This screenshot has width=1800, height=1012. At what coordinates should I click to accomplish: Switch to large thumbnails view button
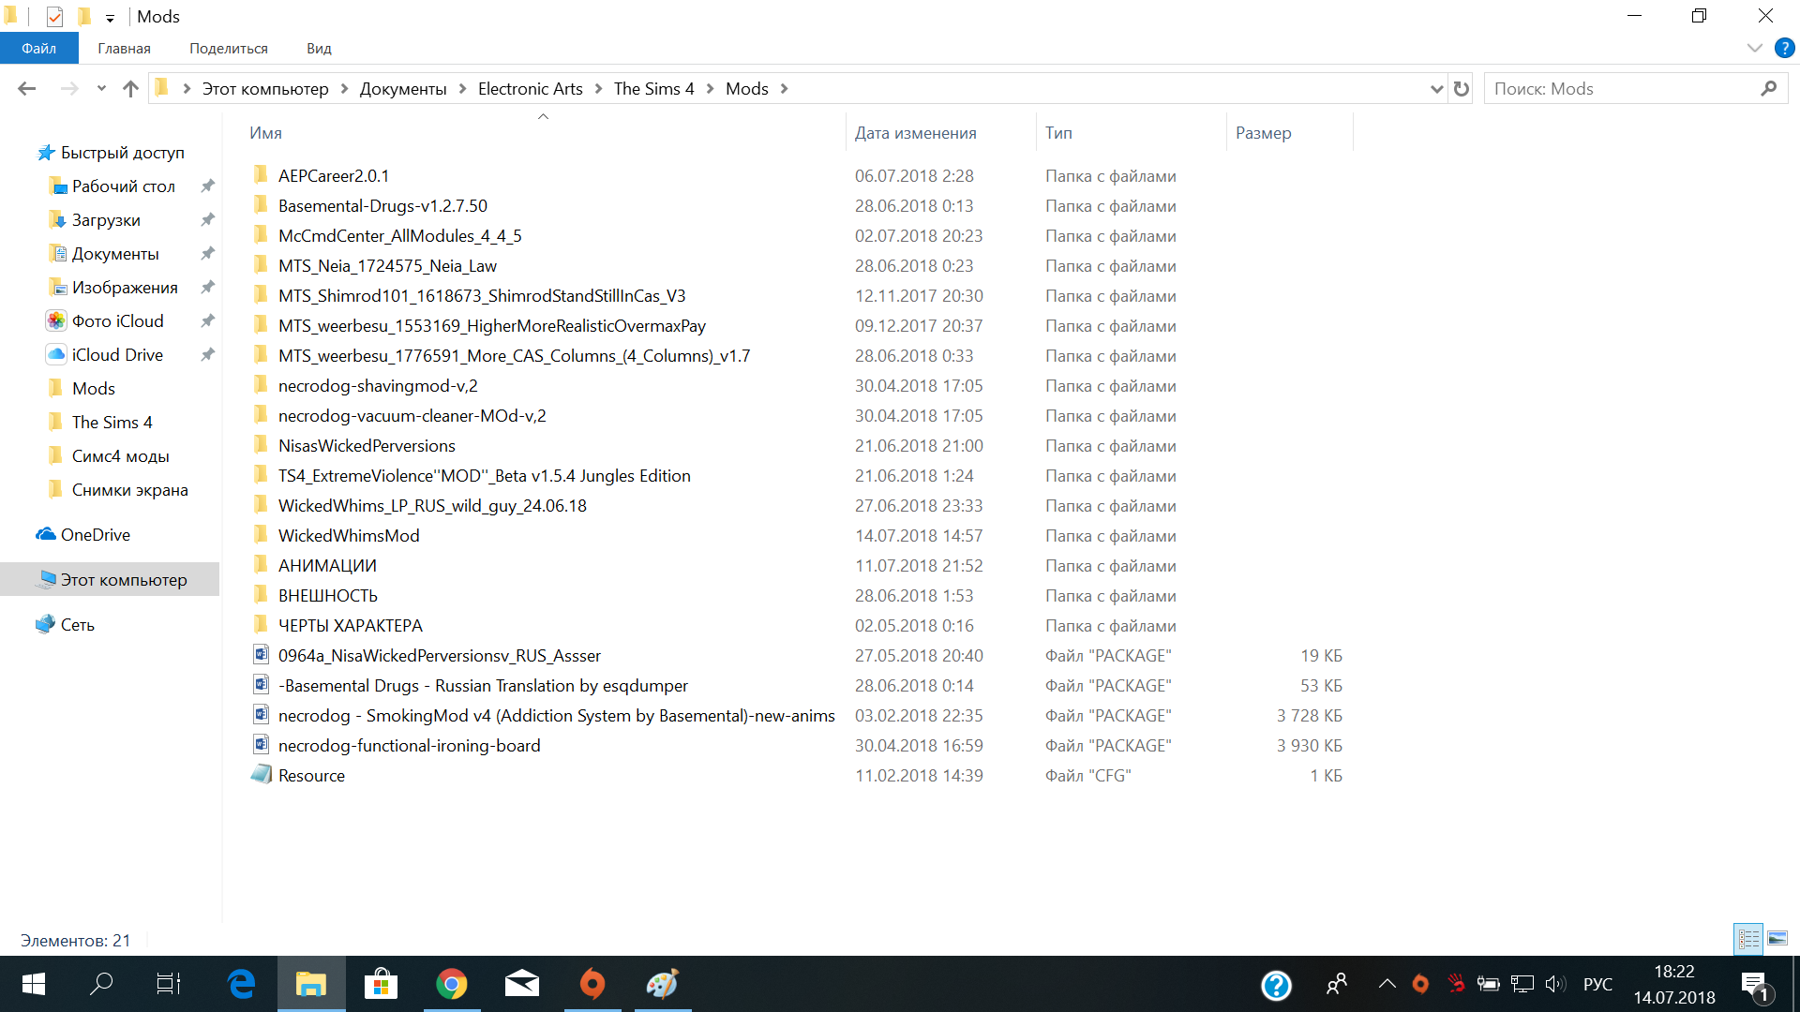[1777, 938]
